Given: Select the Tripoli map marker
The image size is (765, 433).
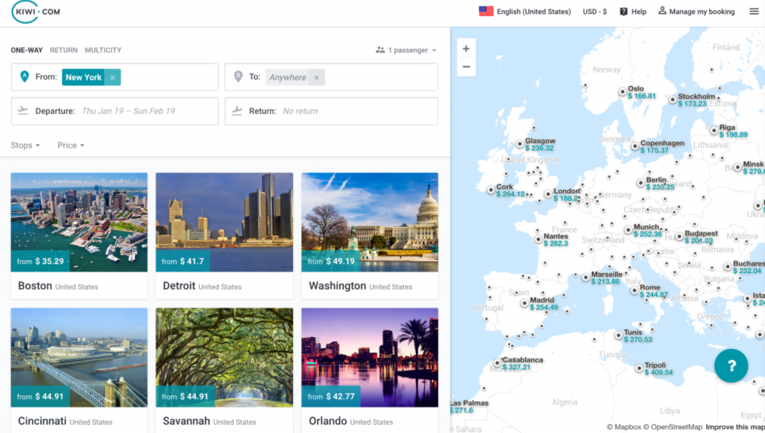Looking at the screenshot, I should tap(639, 368).
